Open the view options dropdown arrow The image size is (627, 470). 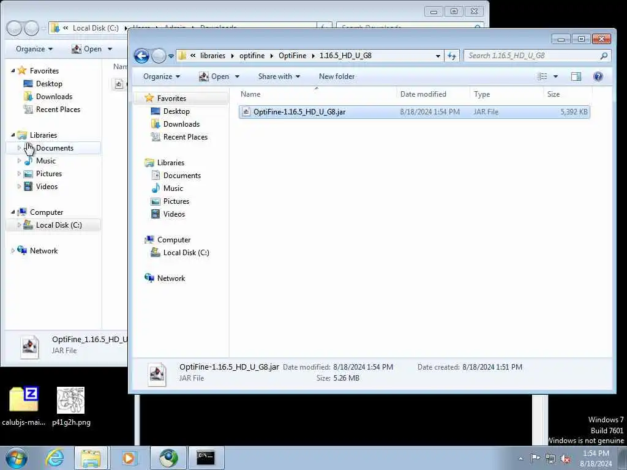555,76
